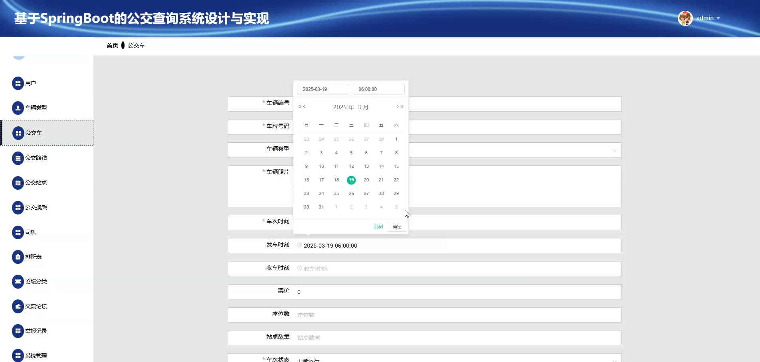Pick day 9 in the calendar
This screenshot has width=760, height=362.
tap(307, 166)
